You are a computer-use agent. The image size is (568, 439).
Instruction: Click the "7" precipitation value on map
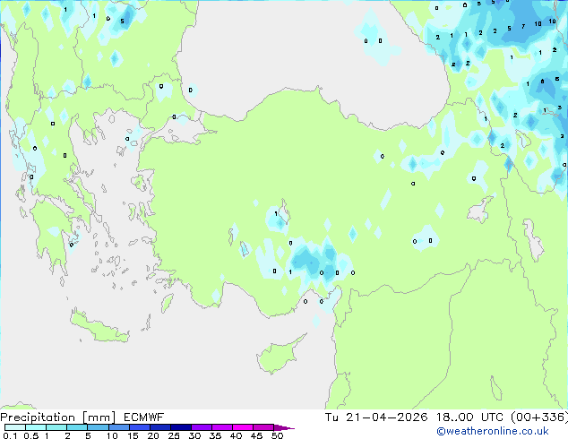tap(523, 26)
